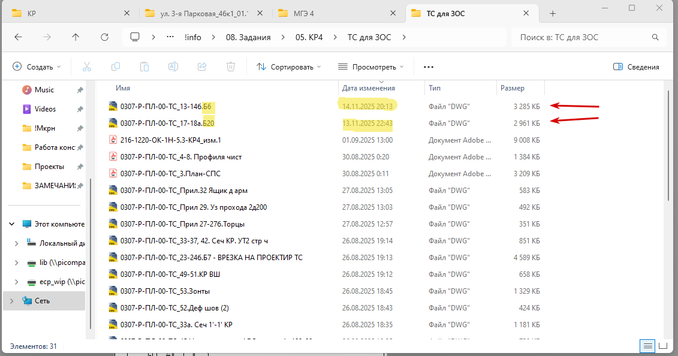Expand the Сеть tree node

[12, 301]
